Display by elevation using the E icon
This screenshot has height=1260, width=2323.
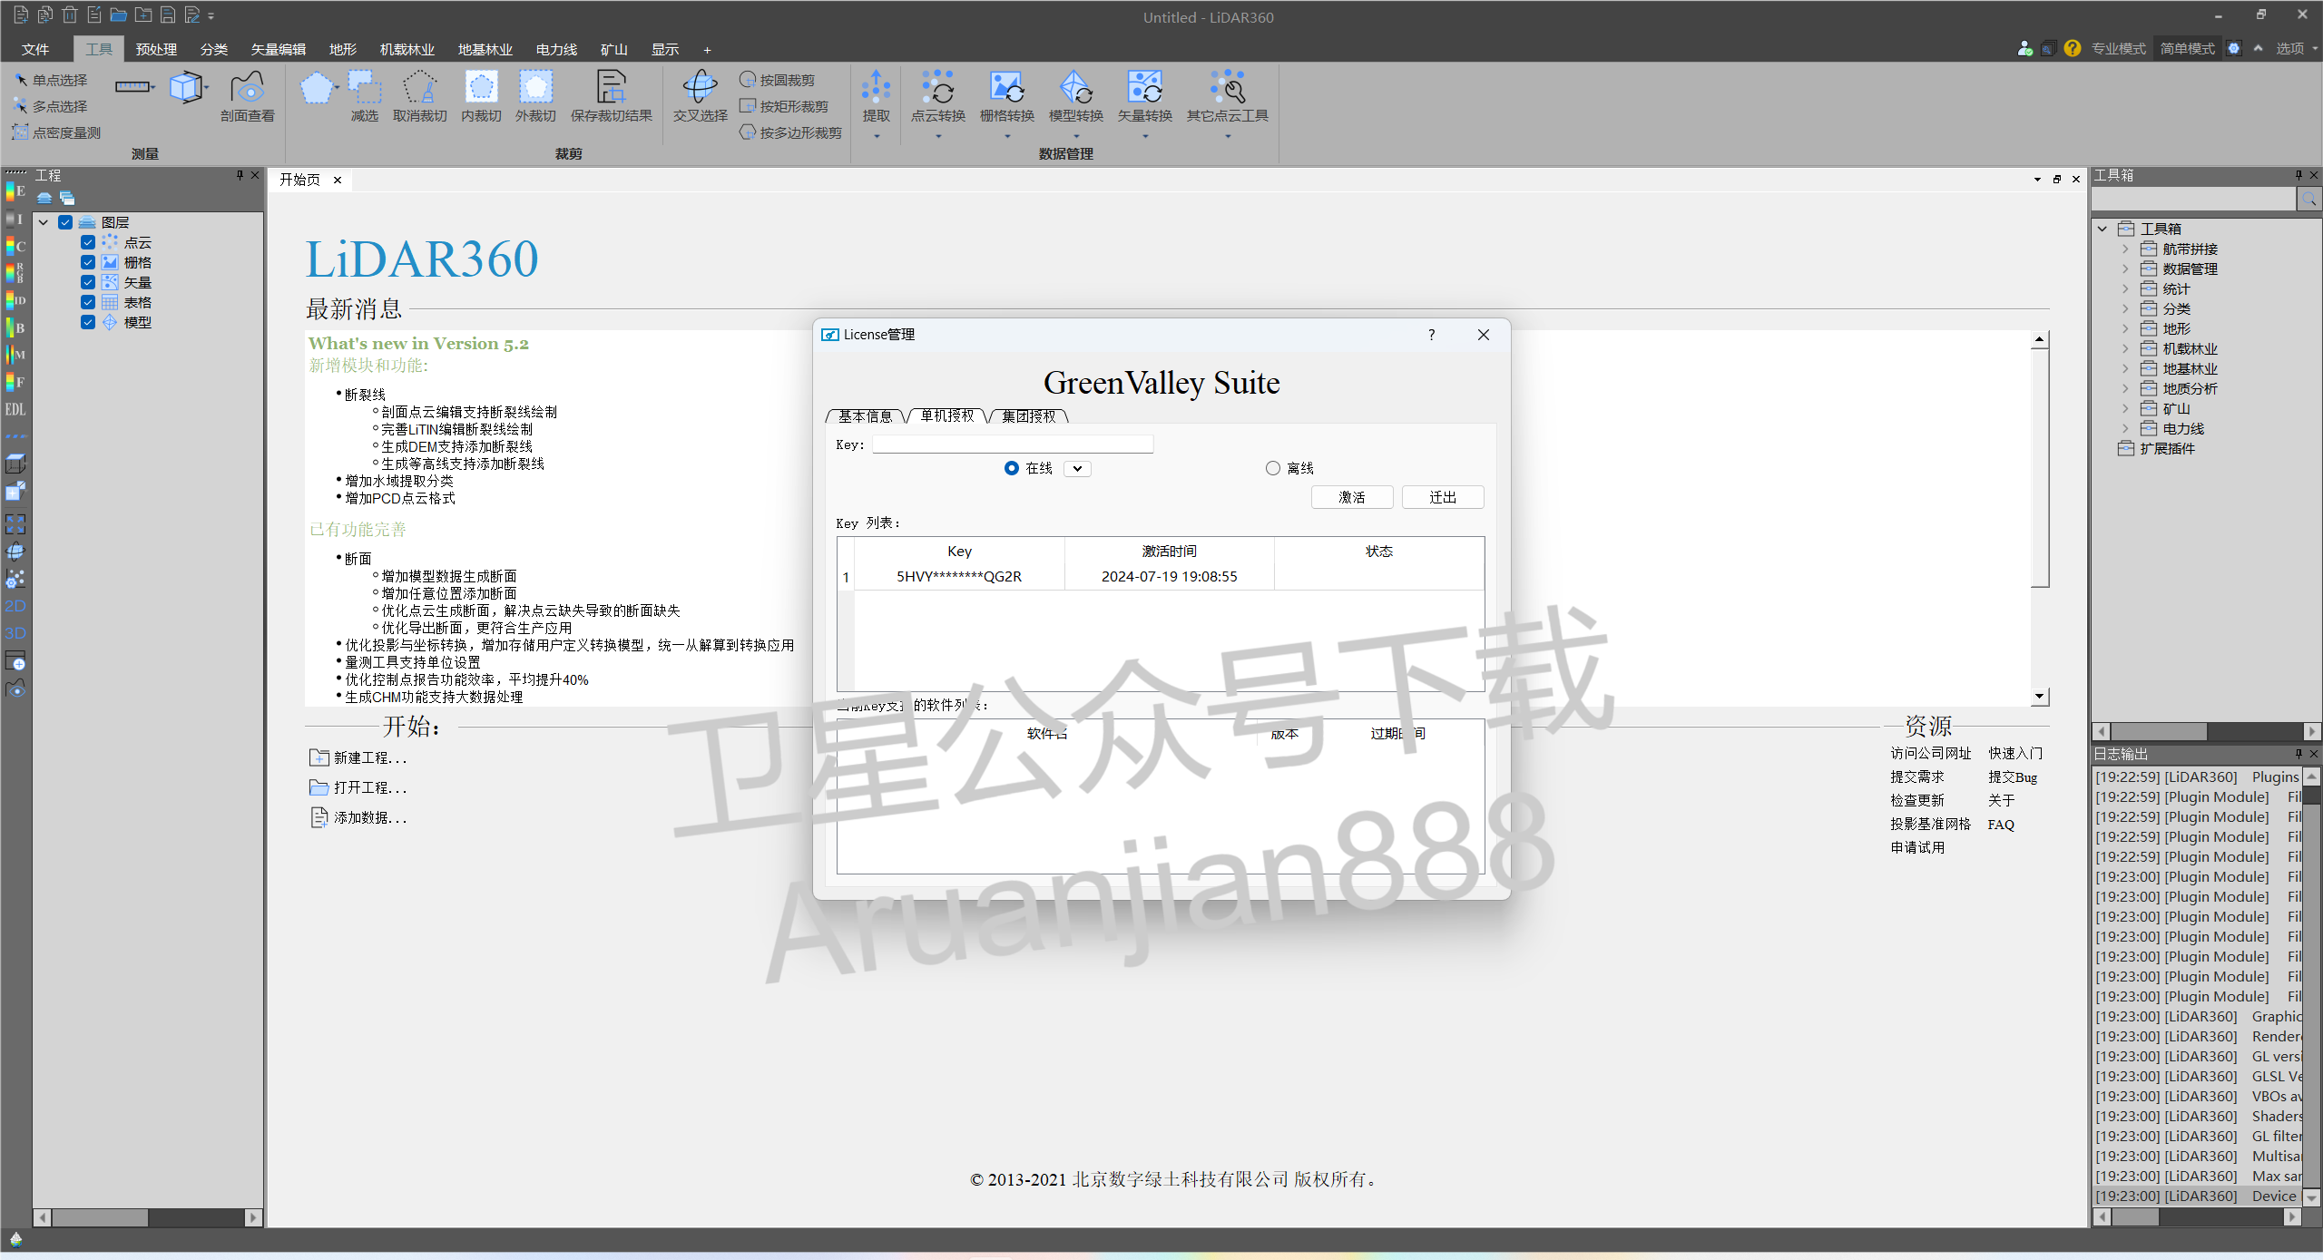(x=15, y=190)
